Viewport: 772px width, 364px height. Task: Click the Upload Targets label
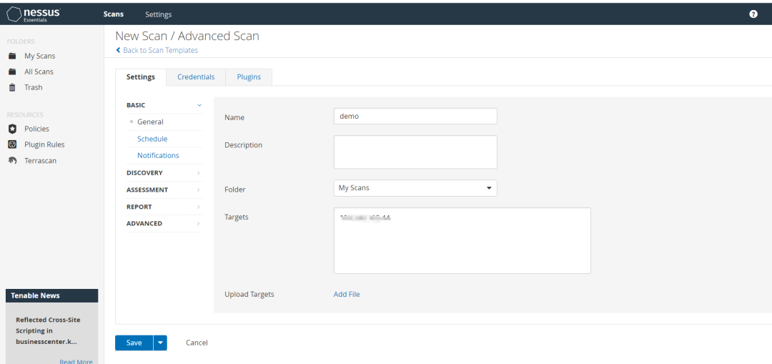point(249,295)
